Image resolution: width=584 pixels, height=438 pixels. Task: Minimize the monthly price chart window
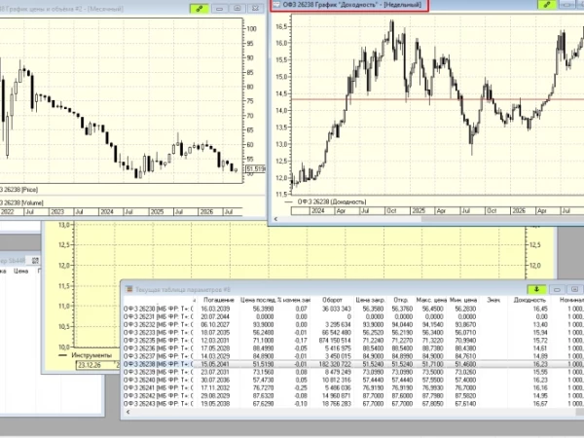coord(219,9)
